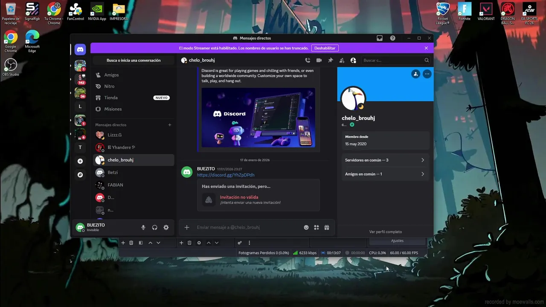Open Discord home direct messages icon

click(x=80, y=49)
